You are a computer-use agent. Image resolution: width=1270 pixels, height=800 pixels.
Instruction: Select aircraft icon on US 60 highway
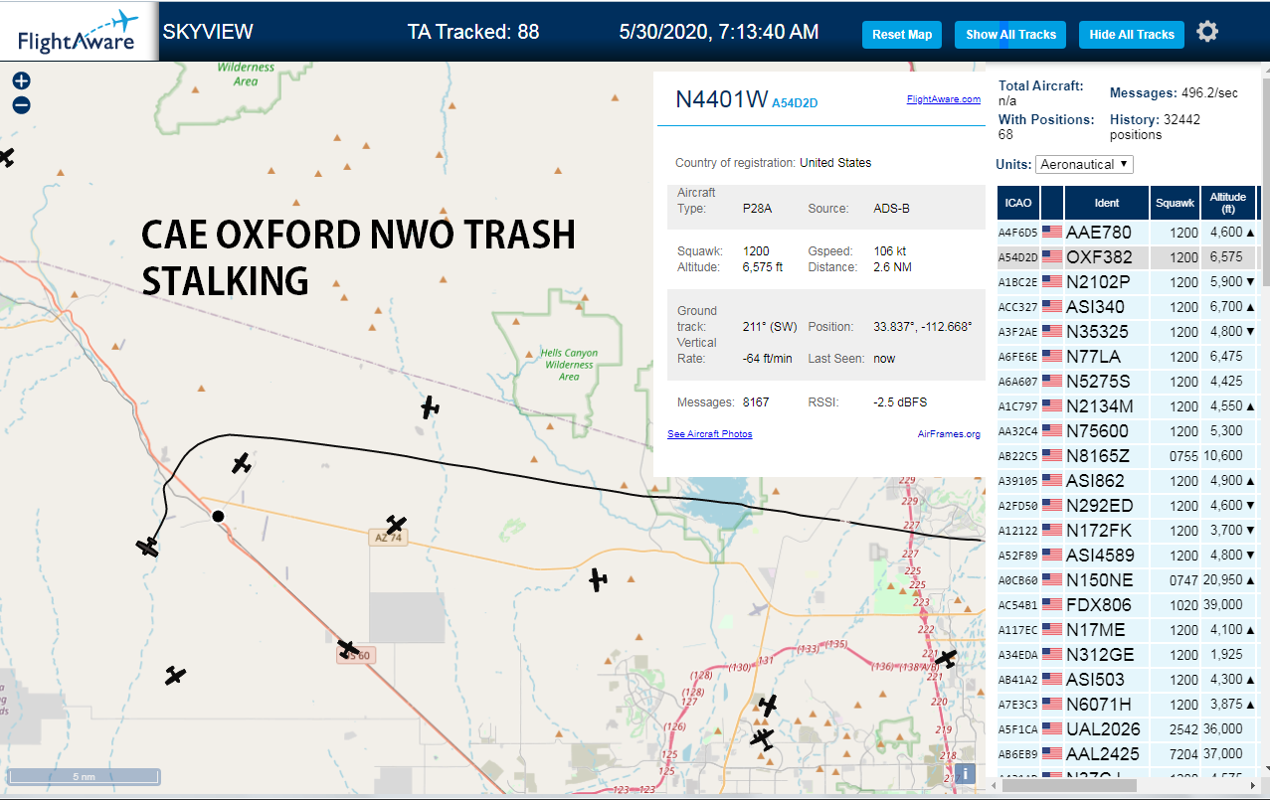348,649
